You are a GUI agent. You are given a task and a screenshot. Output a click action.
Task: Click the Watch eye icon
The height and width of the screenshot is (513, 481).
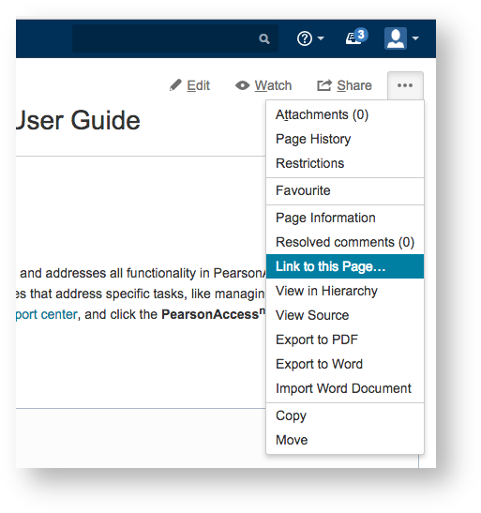coord(242,85)
